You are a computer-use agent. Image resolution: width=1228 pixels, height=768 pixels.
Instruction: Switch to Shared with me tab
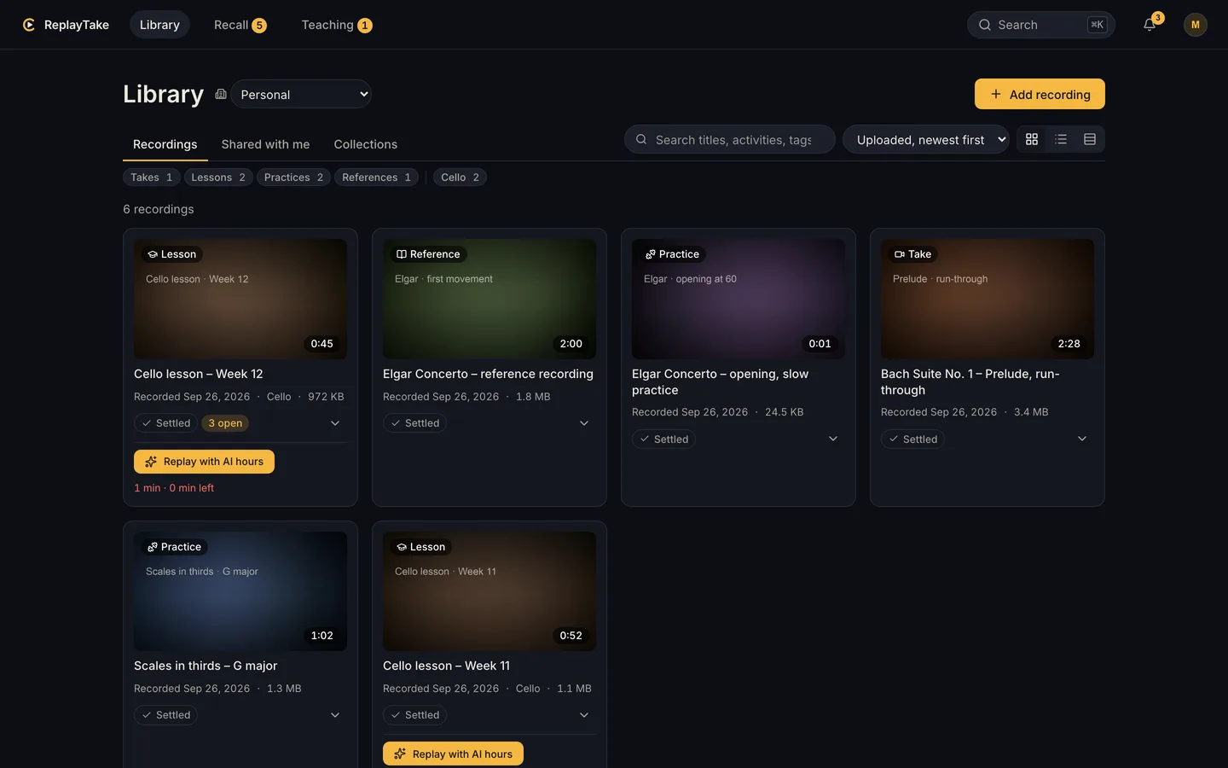pyautogui.click(x=265, y=144)
